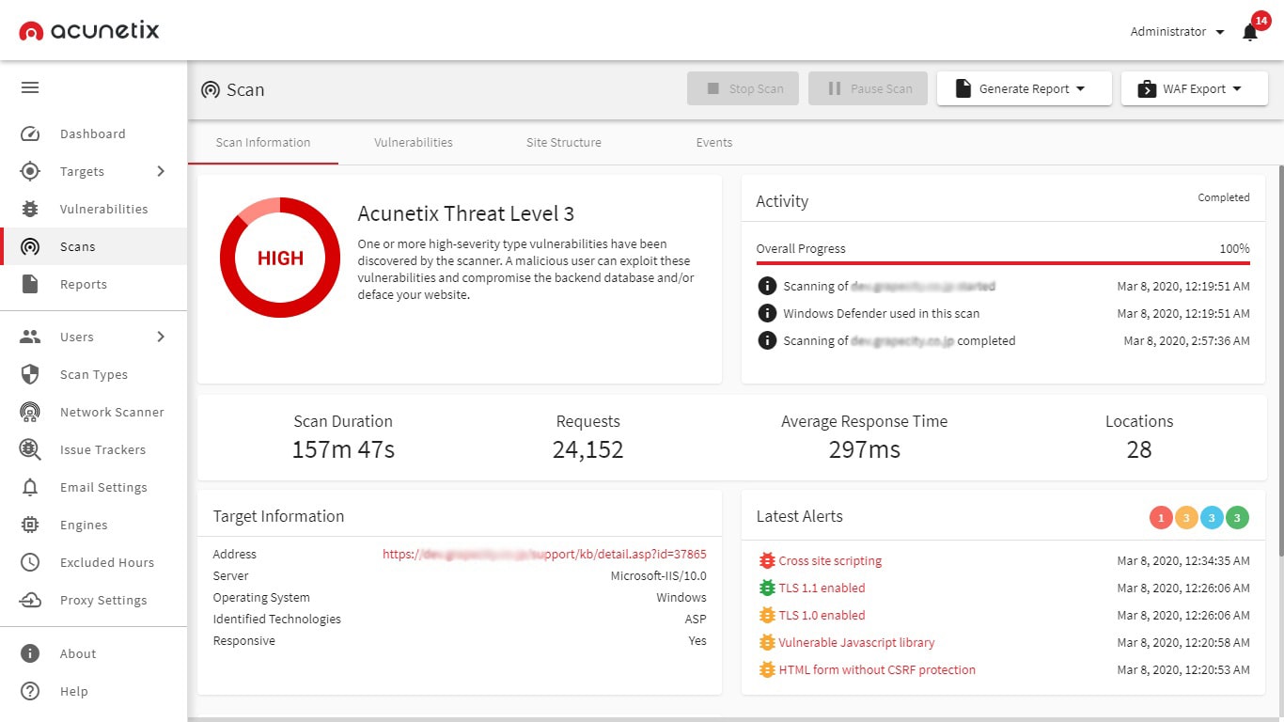Click the Users people icon
Viewport: 1284px width, 722px height.
(30, 337)
